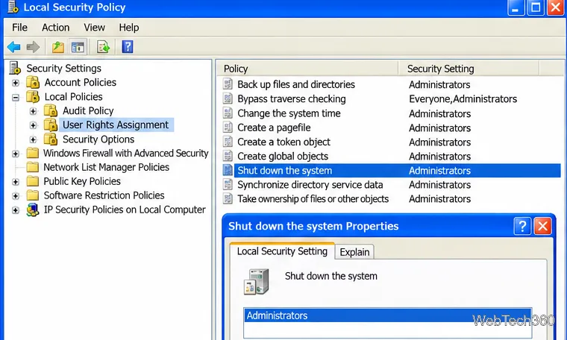Expand the Security Options node
567x340 pixels.
click(x=34, y=139)
